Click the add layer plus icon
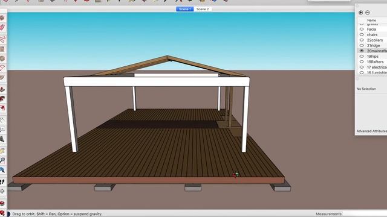The width and height of the screenshot is (387, 217). pos(360,13)
